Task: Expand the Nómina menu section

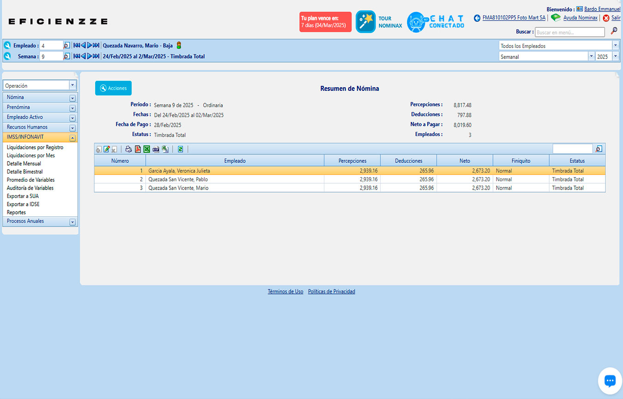Action: pos(72,98)
